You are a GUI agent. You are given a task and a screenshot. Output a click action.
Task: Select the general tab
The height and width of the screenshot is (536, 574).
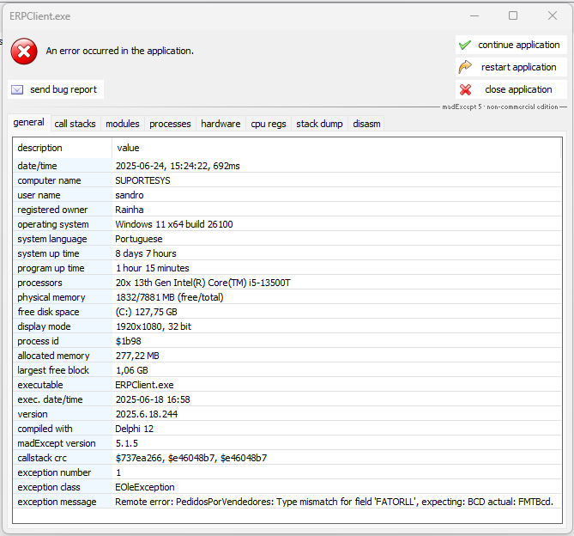coord(28,123)
